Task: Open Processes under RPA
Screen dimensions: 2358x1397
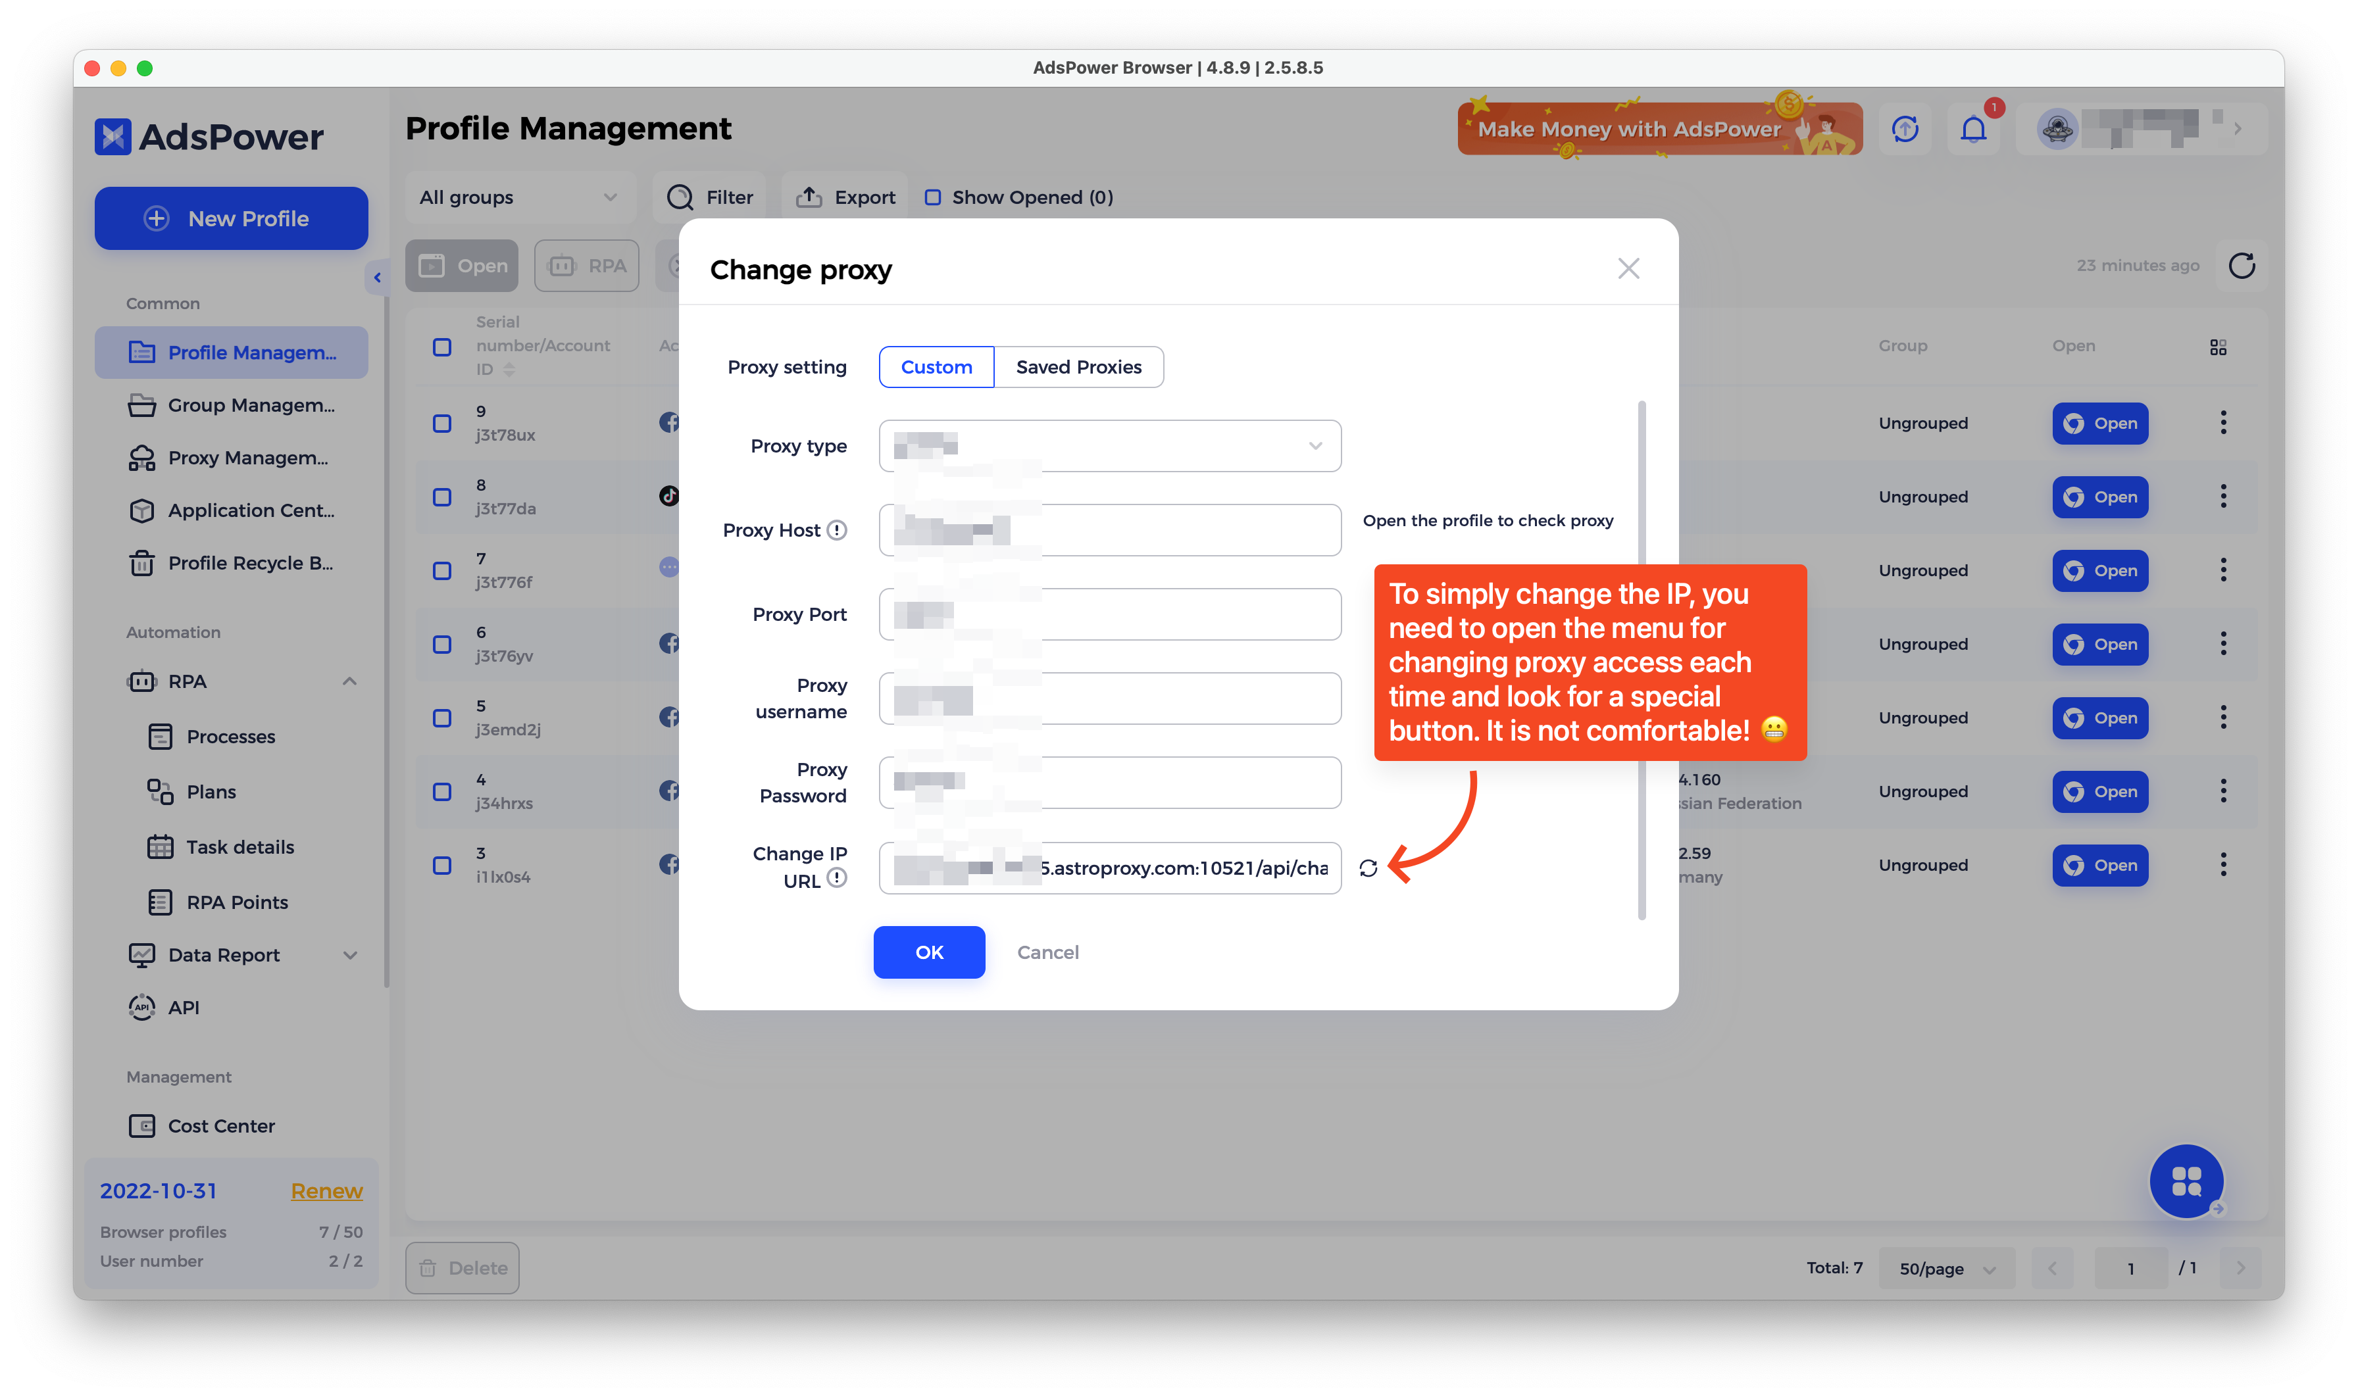Action: (231, 736)
